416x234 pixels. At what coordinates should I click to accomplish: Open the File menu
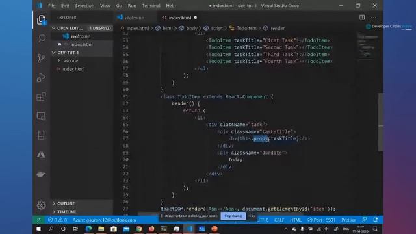[x=52, y=6]
